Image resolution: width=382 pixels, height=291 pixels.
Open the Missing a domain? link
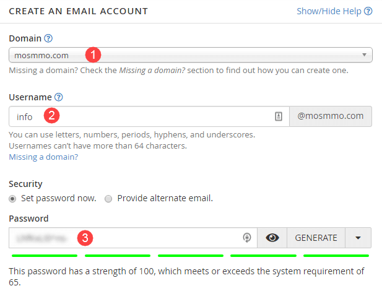(x=43, y=157)
